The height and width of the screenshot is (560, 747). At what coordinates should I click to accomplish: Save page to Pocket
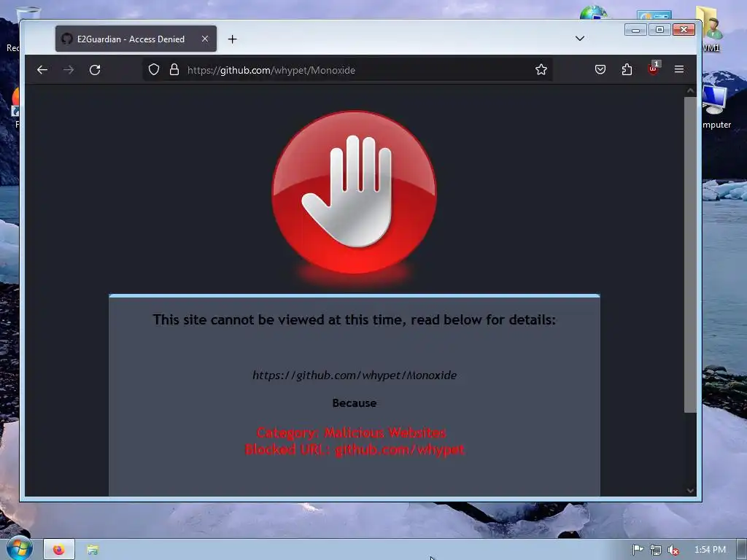(600, 69)
